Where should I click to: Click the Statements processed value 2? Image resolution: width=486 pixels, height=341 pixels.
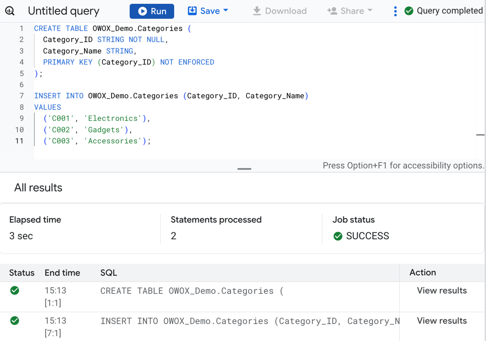click(173, 236)
